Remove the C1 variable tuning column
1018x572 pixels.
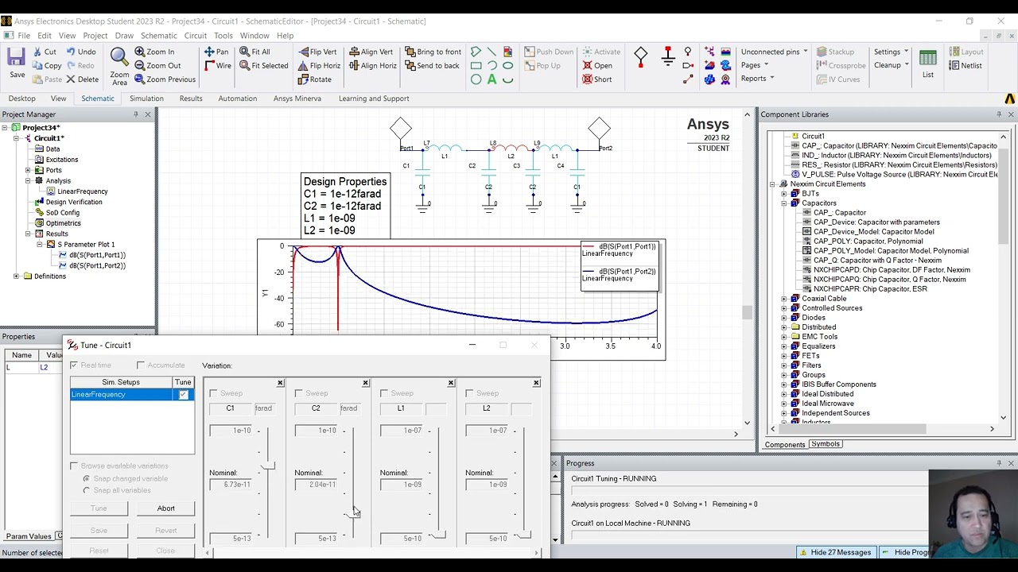(x=280, y=384)
